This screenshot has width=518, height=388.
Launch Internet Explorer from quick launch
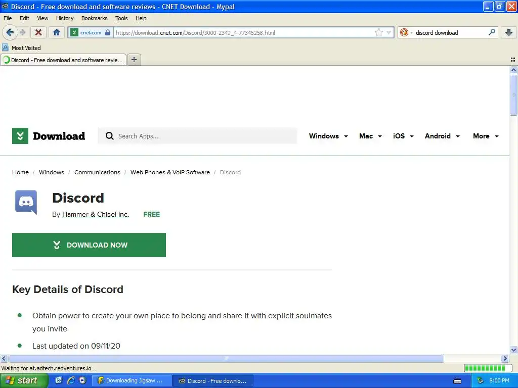click(x=71, y=380)
